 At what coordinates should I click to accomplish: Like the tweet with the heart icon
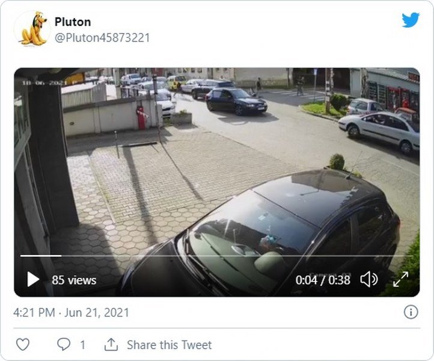point(22,345)
